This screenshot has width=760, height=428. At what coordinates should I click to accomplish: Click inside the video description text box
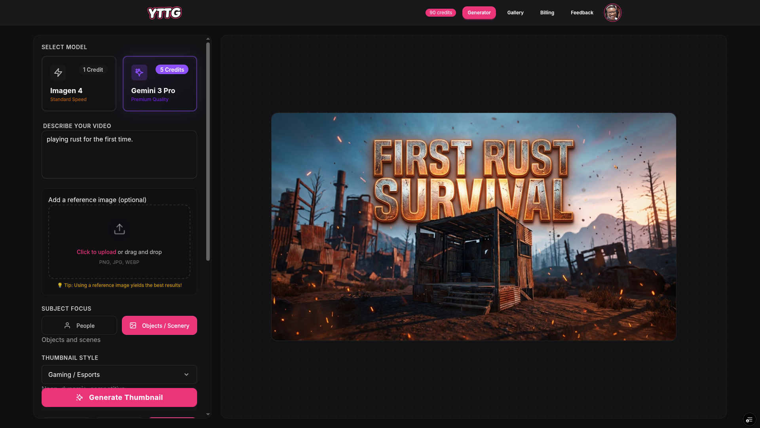click(x=119, y=155)
